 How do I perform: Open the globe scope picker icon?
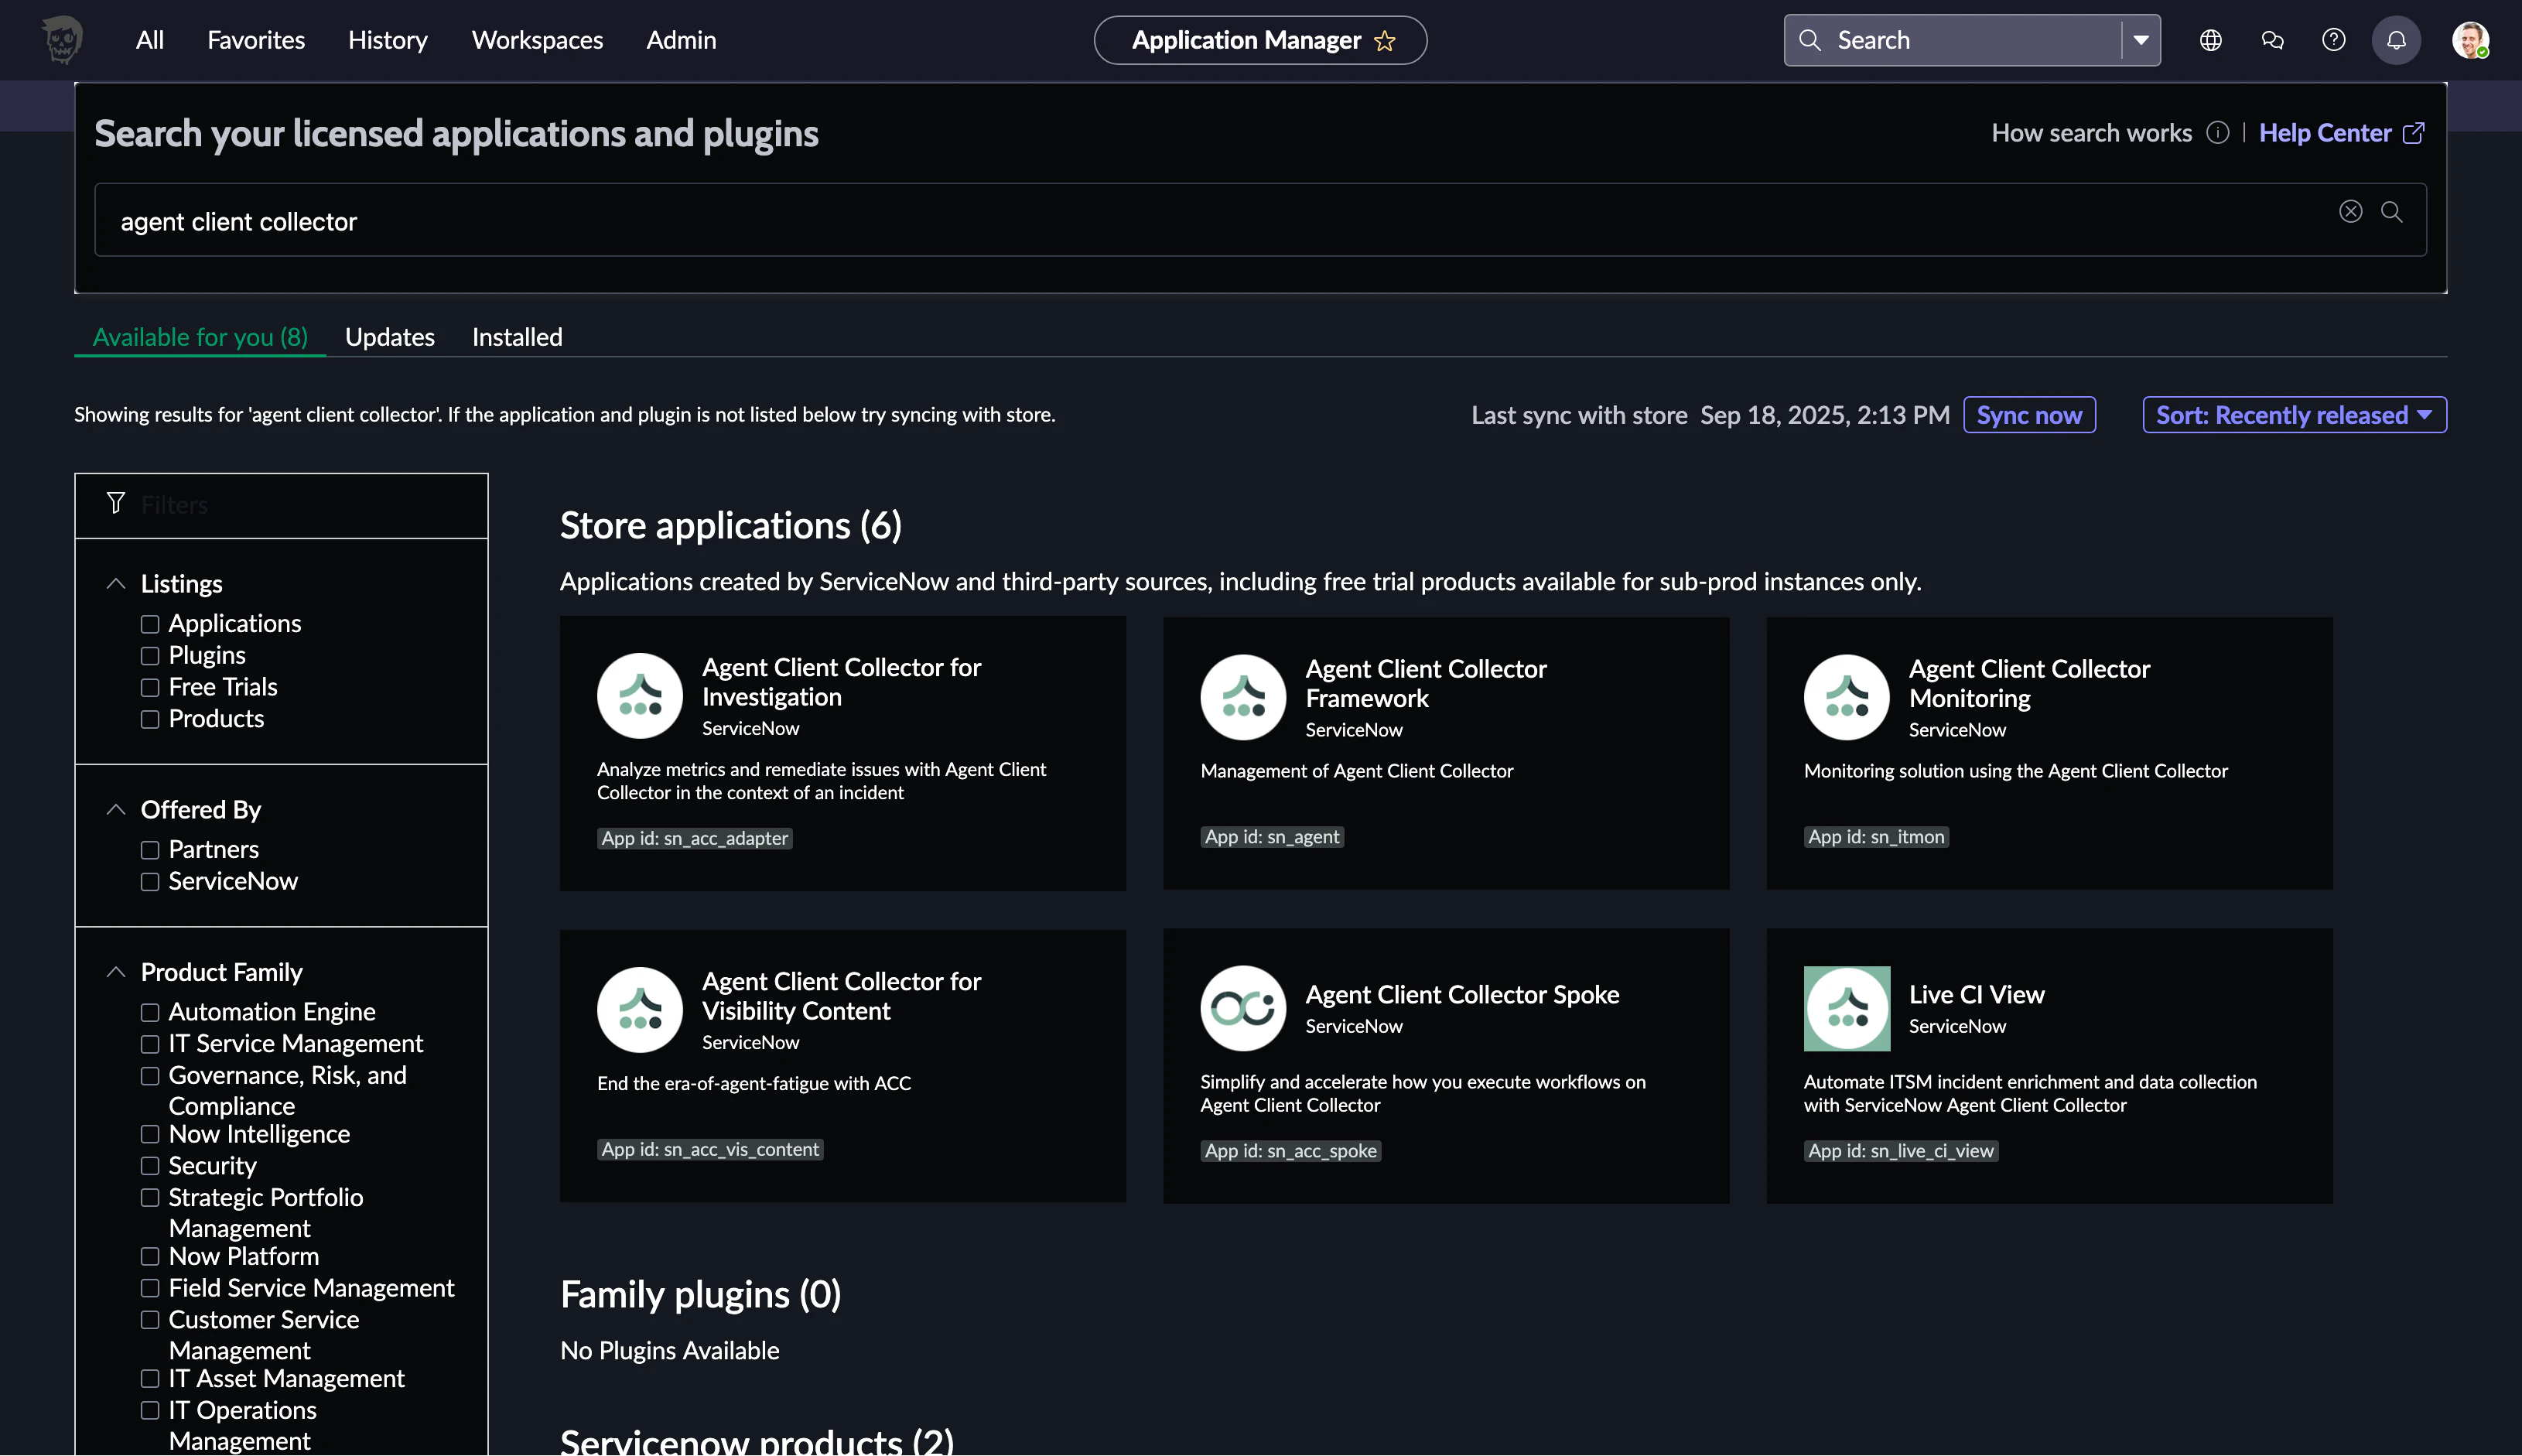[2211, 40]
